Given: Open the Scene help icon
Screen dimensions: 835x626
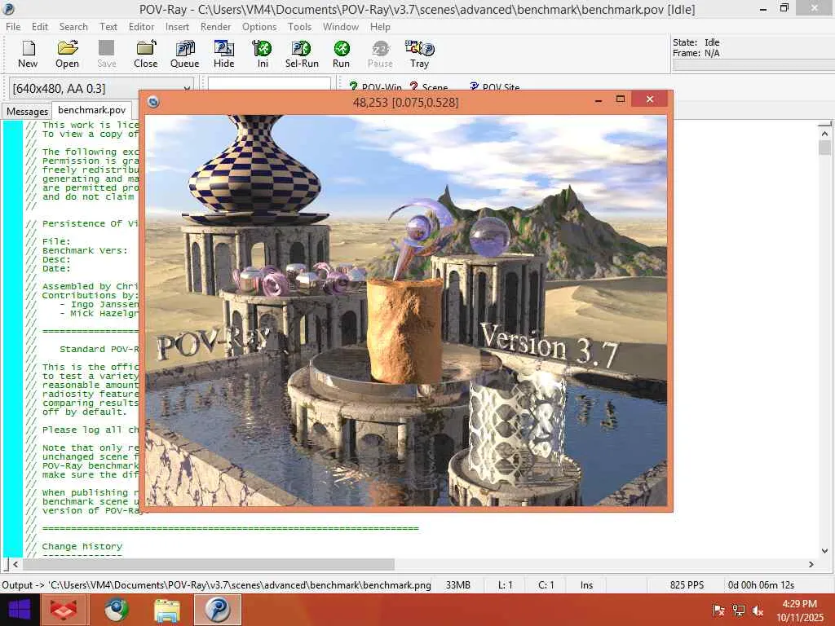Looking at the screenshot, I should click(x=429, y=86).
